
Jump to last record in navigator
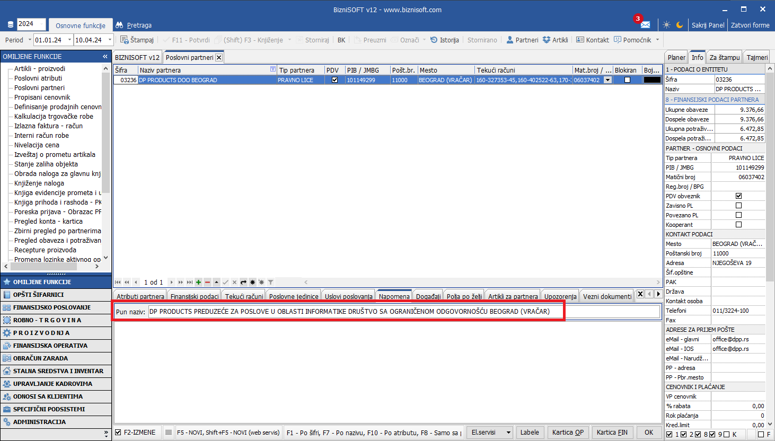189,283
